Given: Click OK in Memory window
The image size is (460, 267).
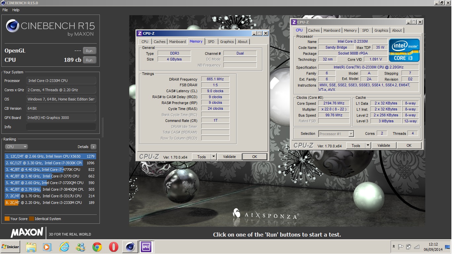Looking at the screenshot, I should pos(254,157).
